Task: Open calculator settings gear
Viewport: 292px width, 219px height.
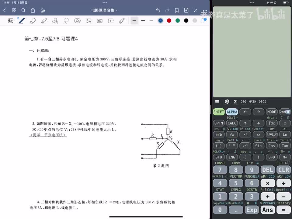Action: point(227,102)
